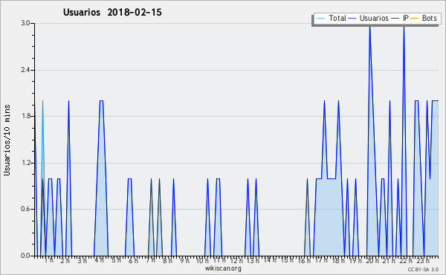
Task: Click the chart title 'Usuarios 2018-02-15'
Action: 112,12
